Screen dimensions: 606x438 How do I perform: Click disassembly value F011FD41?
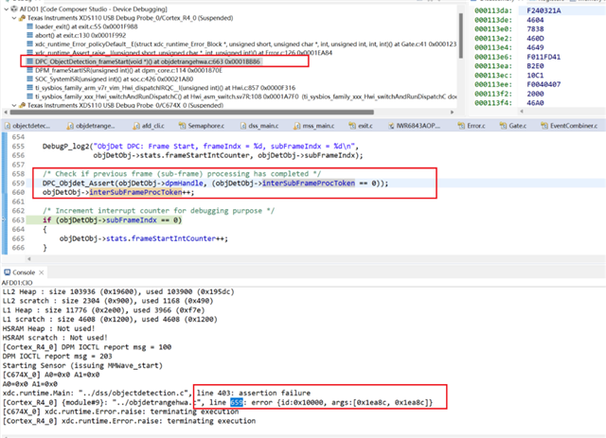pos(544,57)
